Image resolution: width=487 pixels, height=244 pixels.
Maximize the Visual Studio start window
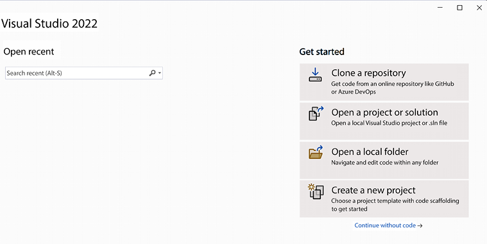459,8
